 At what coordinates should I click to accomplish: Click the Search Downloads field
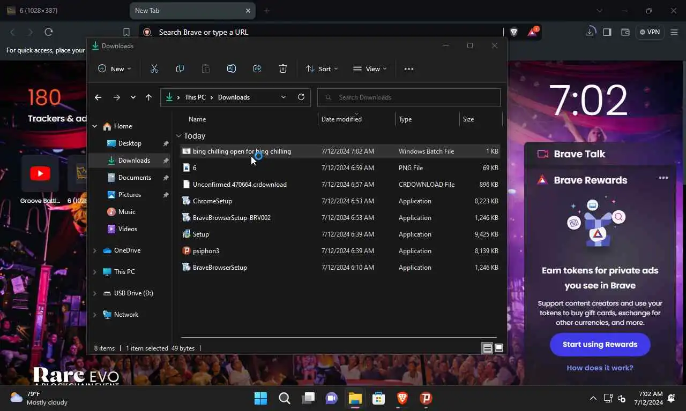pos(409,97)
